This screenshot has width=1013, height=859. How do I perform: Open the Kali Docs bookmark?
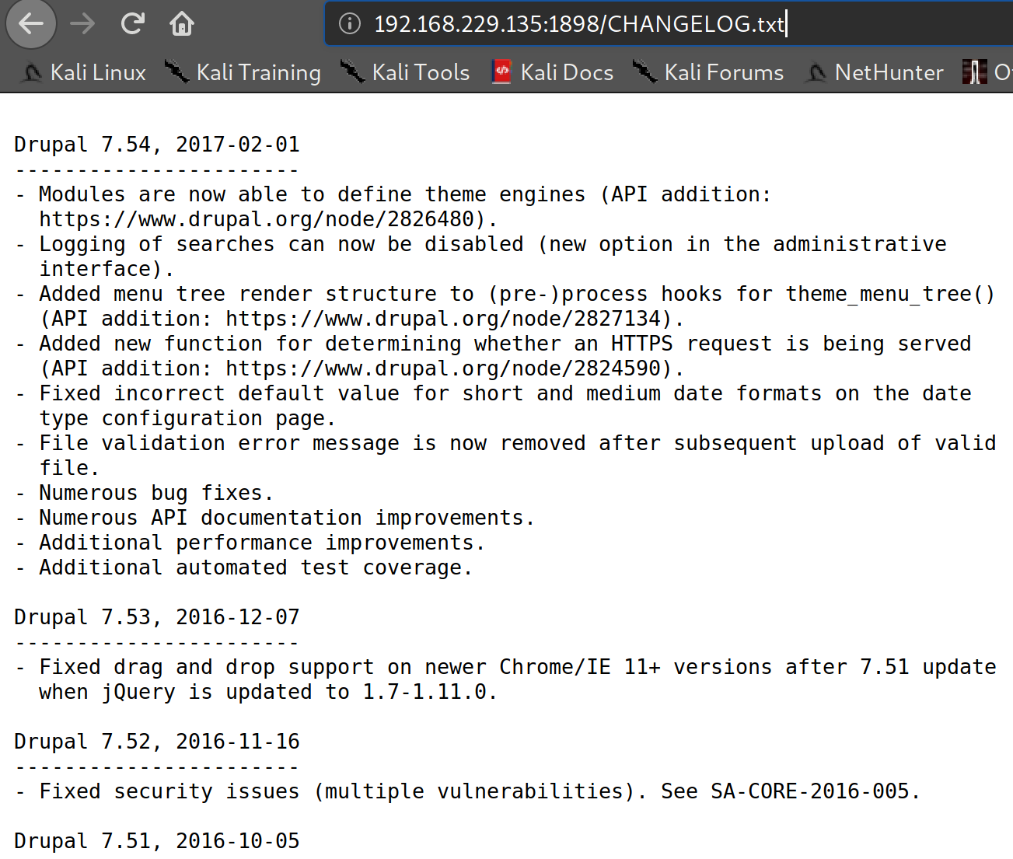553,72
